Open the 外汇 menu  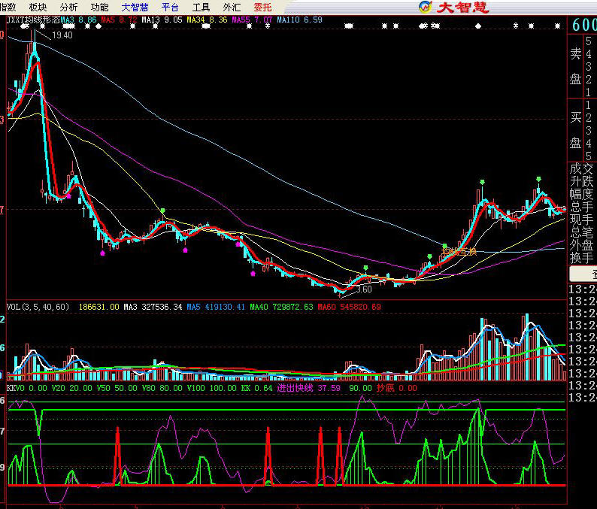pos(232,7)
